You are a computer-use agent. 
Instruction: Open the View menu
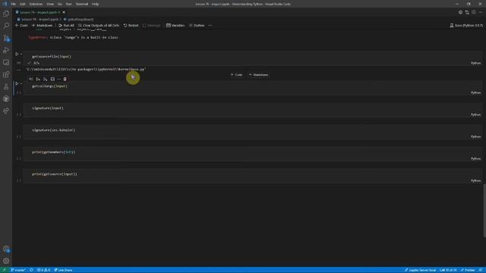[x=50, y=4]
